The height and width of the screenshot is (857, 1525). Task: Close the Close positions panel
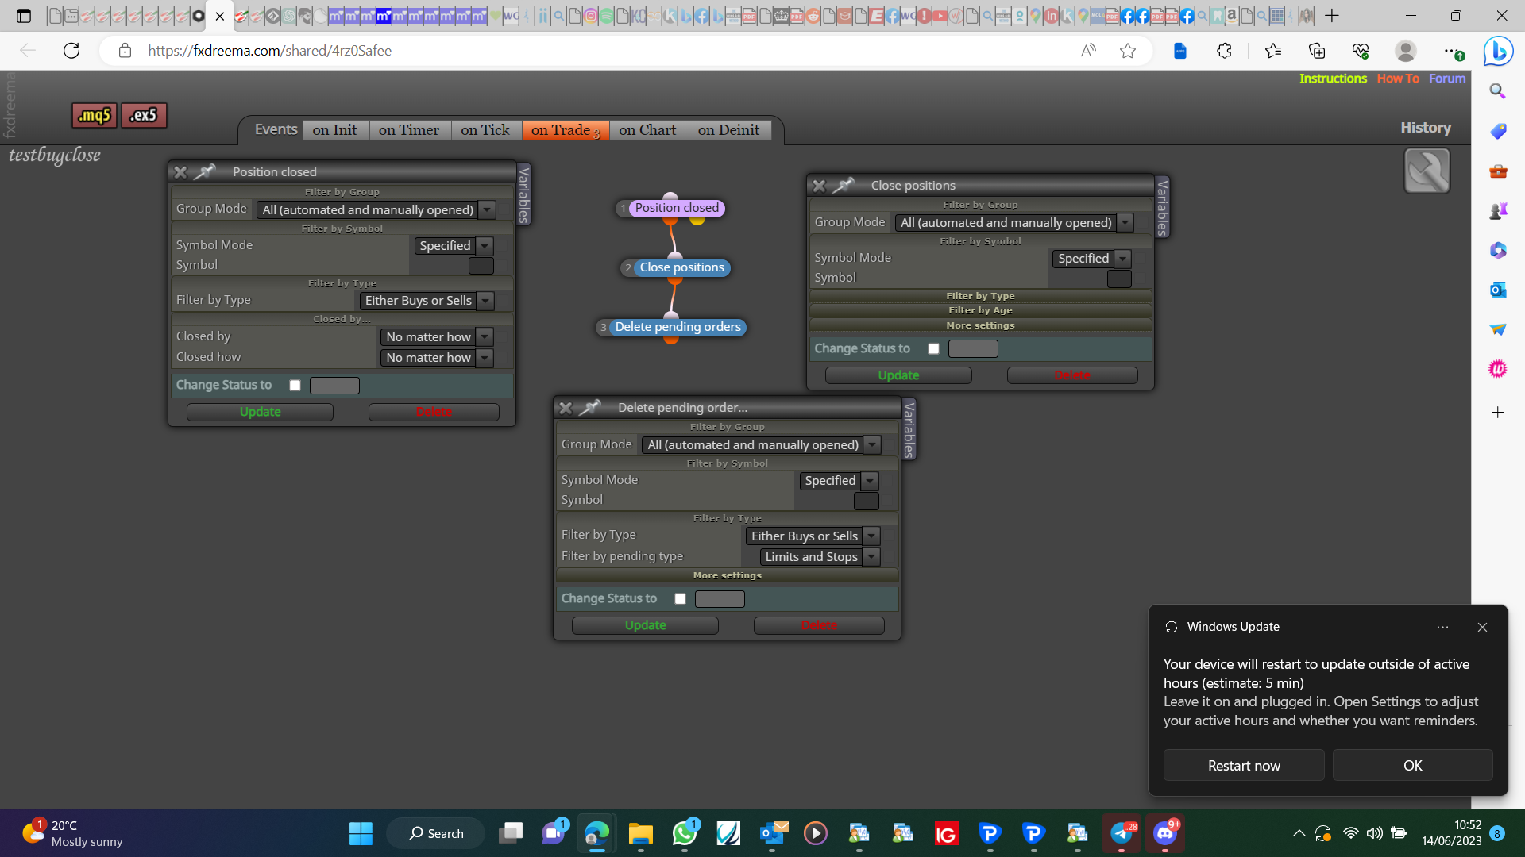[x=819, y=186]
